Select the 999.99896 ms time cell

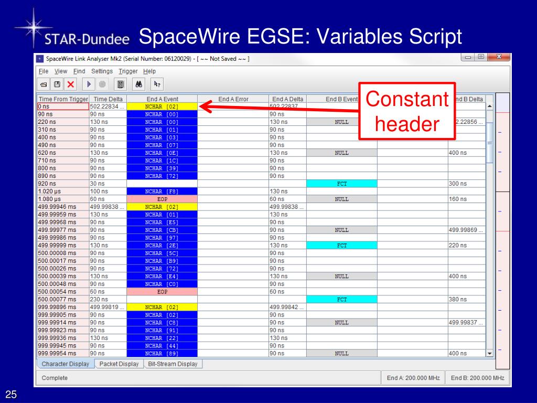pyautogui.click(x=63, y=307)
